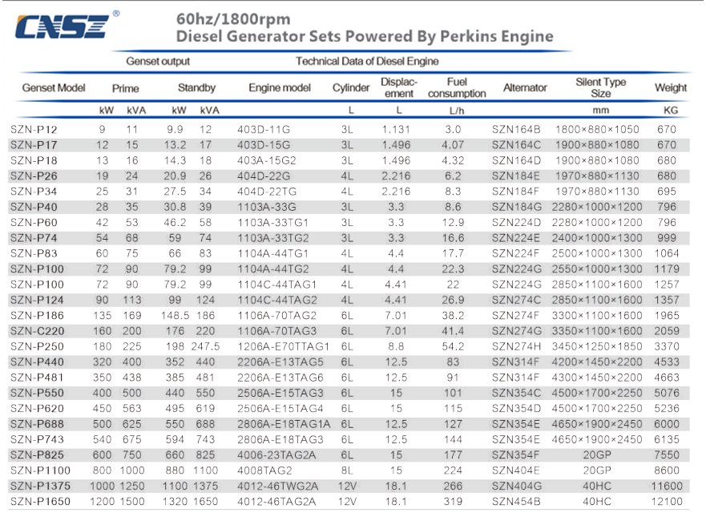Select alternator "SZN274H"
This screenshot has width=706, height=513.
pyautogui.click(x=516, y=347)
